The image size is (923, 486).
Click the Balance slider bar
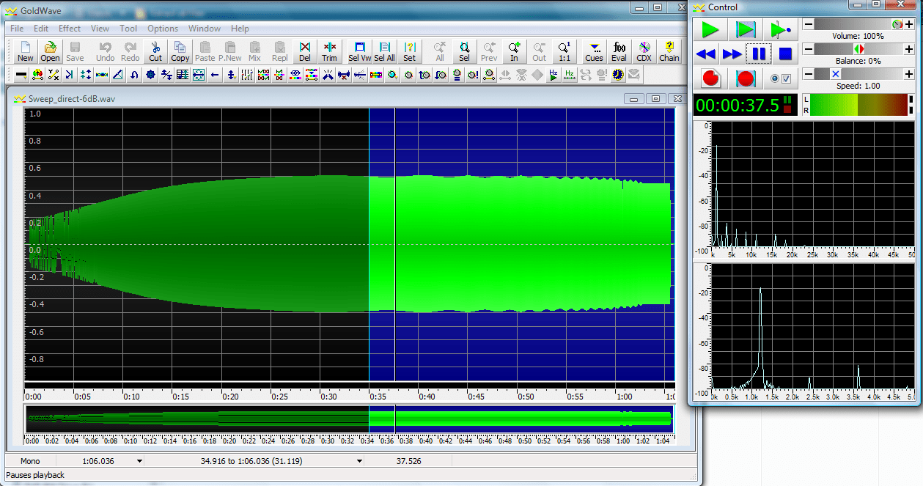pos(858,49)
